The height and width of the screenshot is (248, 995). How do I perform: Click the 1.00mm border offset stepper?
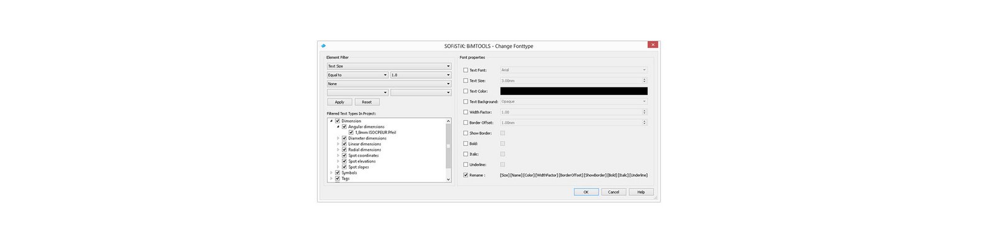coord(644,123)
